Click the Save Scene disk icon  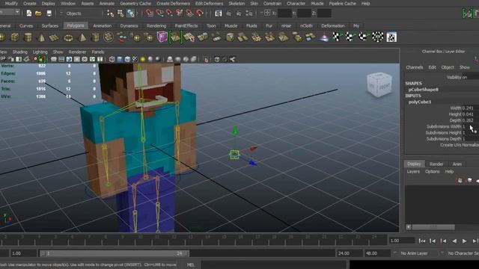coord(49,13)
